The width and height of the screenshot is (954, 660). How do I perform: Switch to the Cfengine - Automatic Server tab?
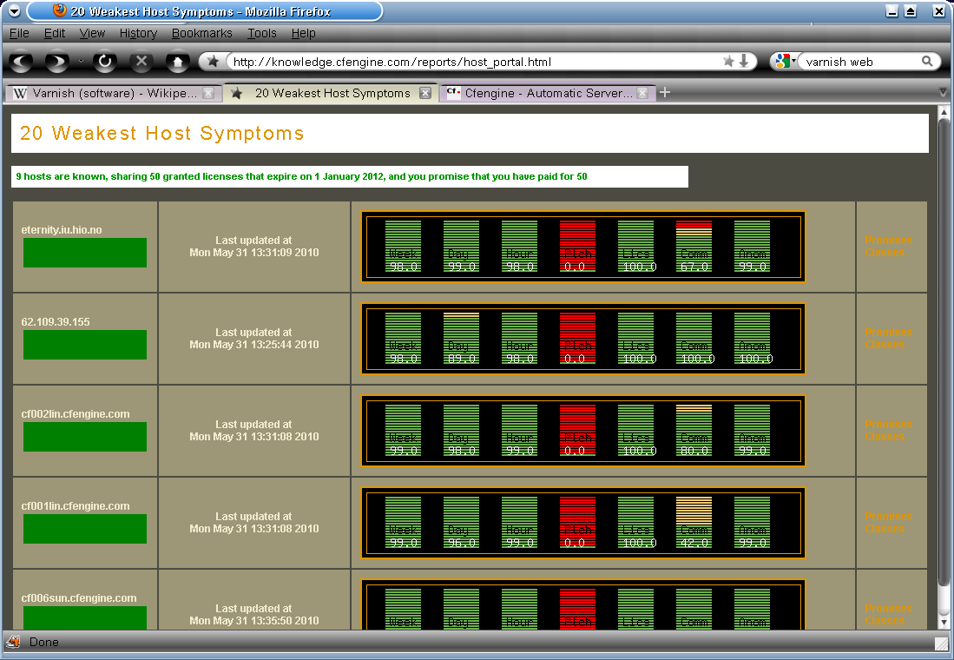(548, 93)
